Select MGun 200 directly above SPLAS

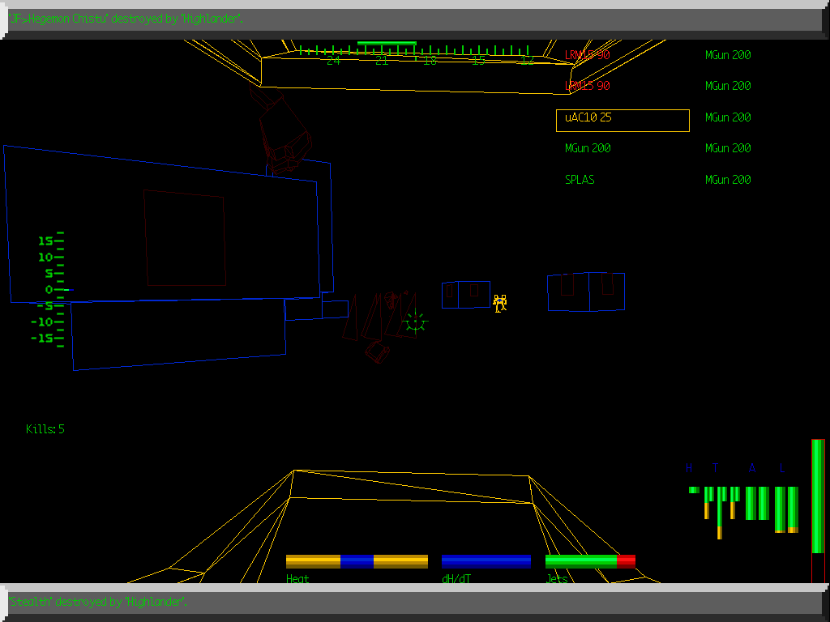(588, 148)
